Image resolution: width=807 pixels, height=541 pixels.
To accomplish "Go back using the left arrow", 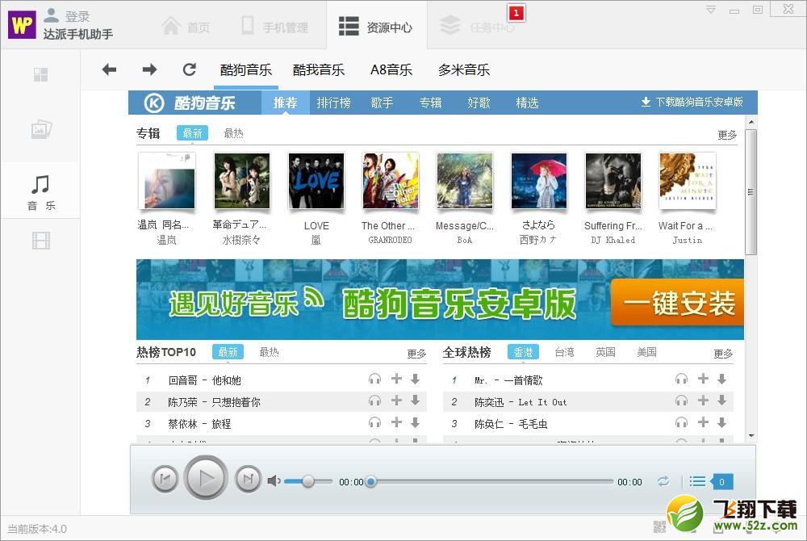I will tap(109, 69).
